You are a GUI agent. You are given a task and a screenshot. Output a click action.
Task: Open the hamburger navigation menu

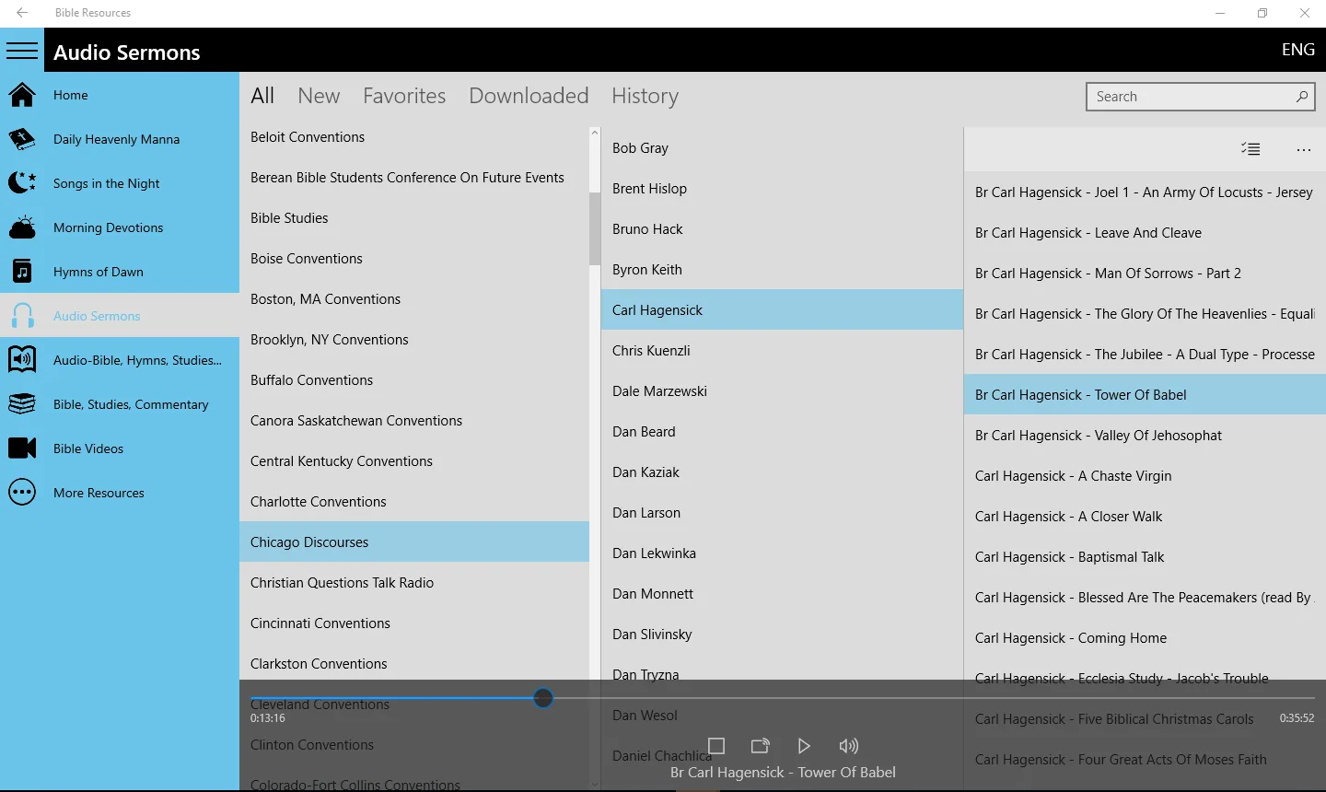click(22, 51)
